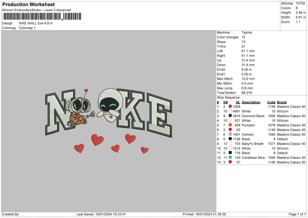
Task: Click the 'Code' column header
Action: (271, 102)
